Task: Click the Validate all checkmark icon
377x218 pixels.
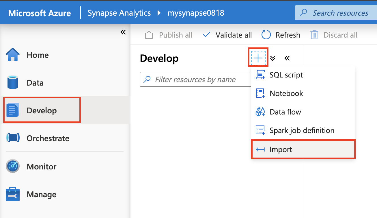Action: [206, 35]
